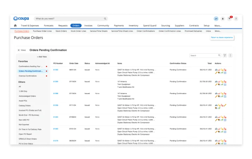Open the JH user avatar
This screenshot has height=159, width=252.
tap(216, 19)
